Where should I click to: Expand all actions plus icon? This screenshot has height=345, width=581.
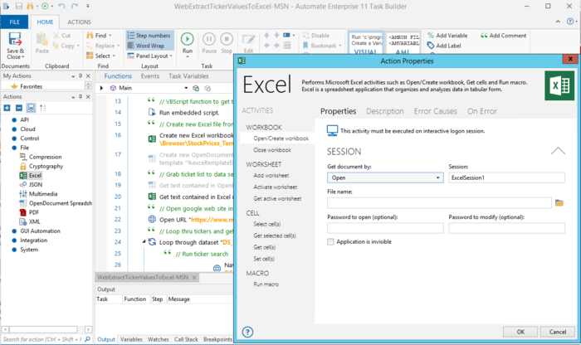pyautogui.click(x=7, y=108)
